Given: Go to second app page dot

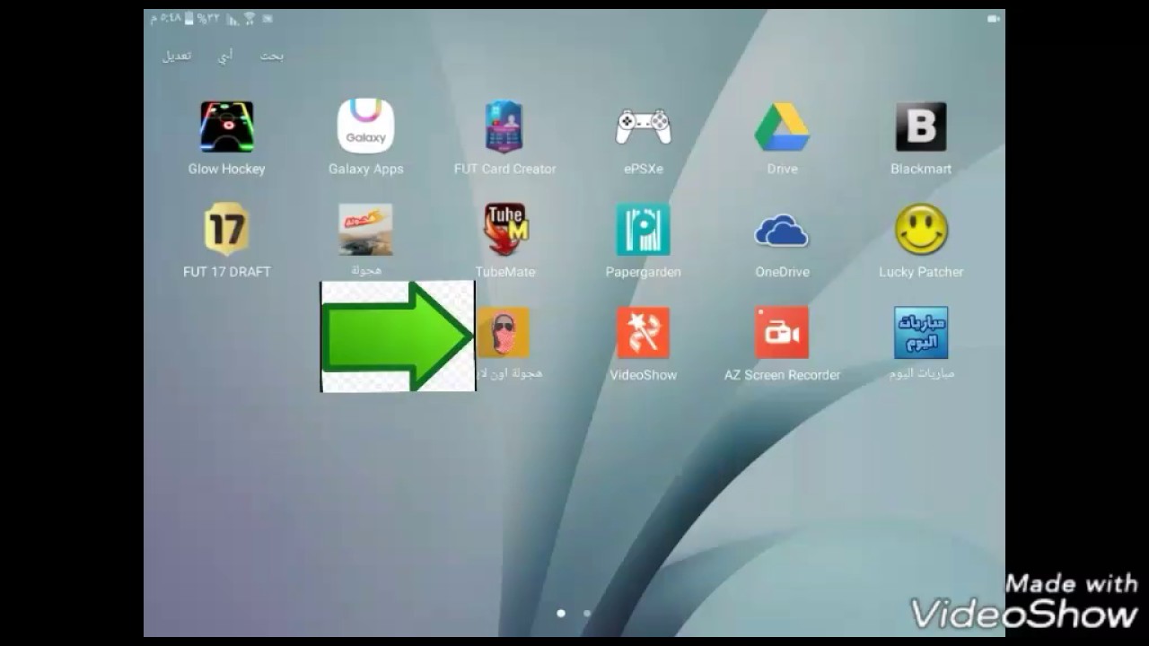Looking at the screenshot, I should (587, 614).
